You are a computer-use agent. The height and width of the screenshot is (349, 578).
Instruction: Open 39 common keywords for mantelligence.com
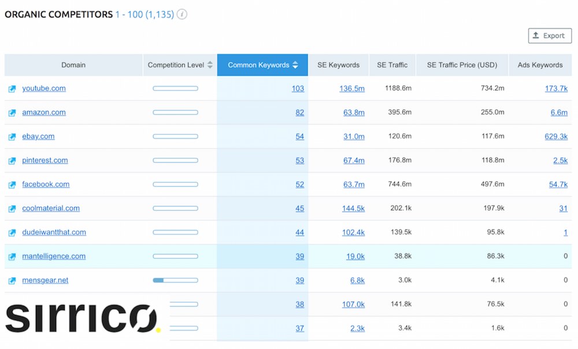click(299, 256)
